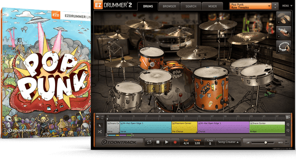The image size is (296, 161).
Task: Click the handclap percussion icon
Action: pos(284,18)
